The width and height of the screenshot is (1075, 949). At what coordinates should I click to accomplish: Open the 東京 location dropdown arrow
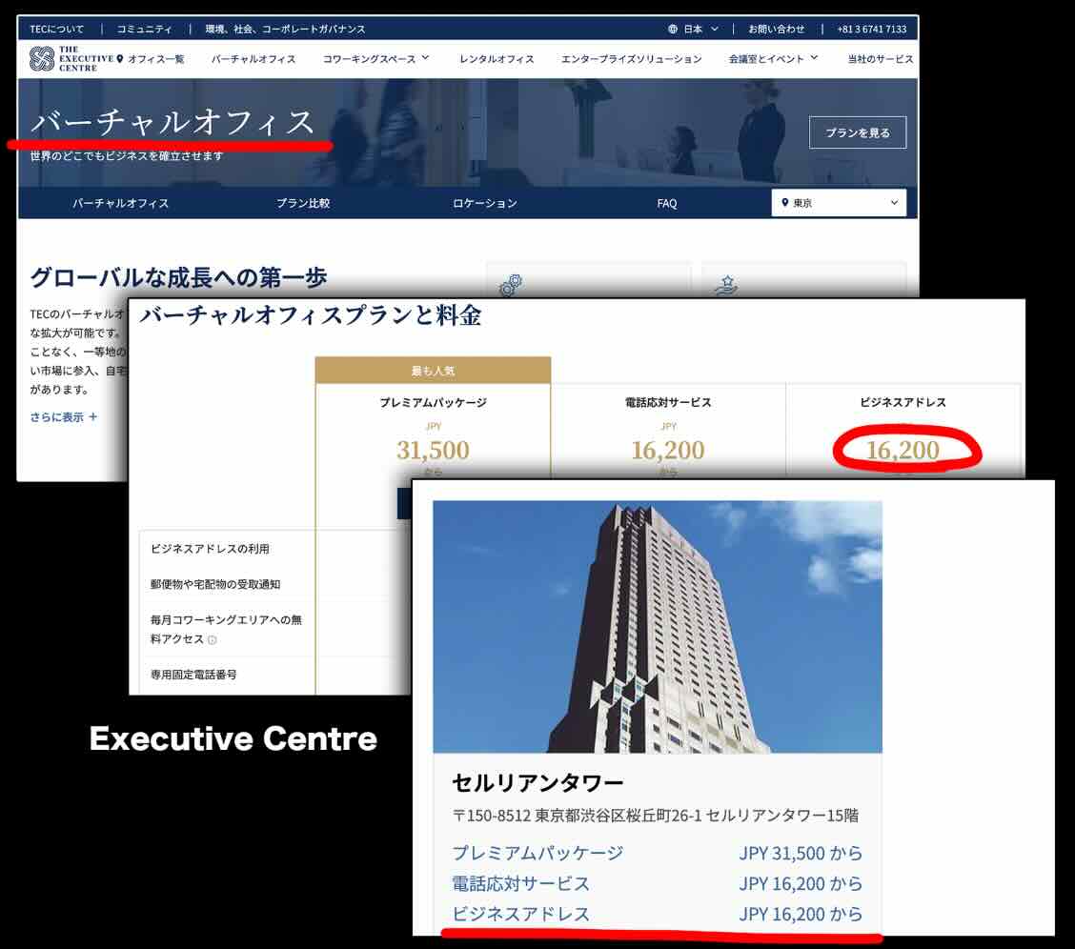coord(894,203)
